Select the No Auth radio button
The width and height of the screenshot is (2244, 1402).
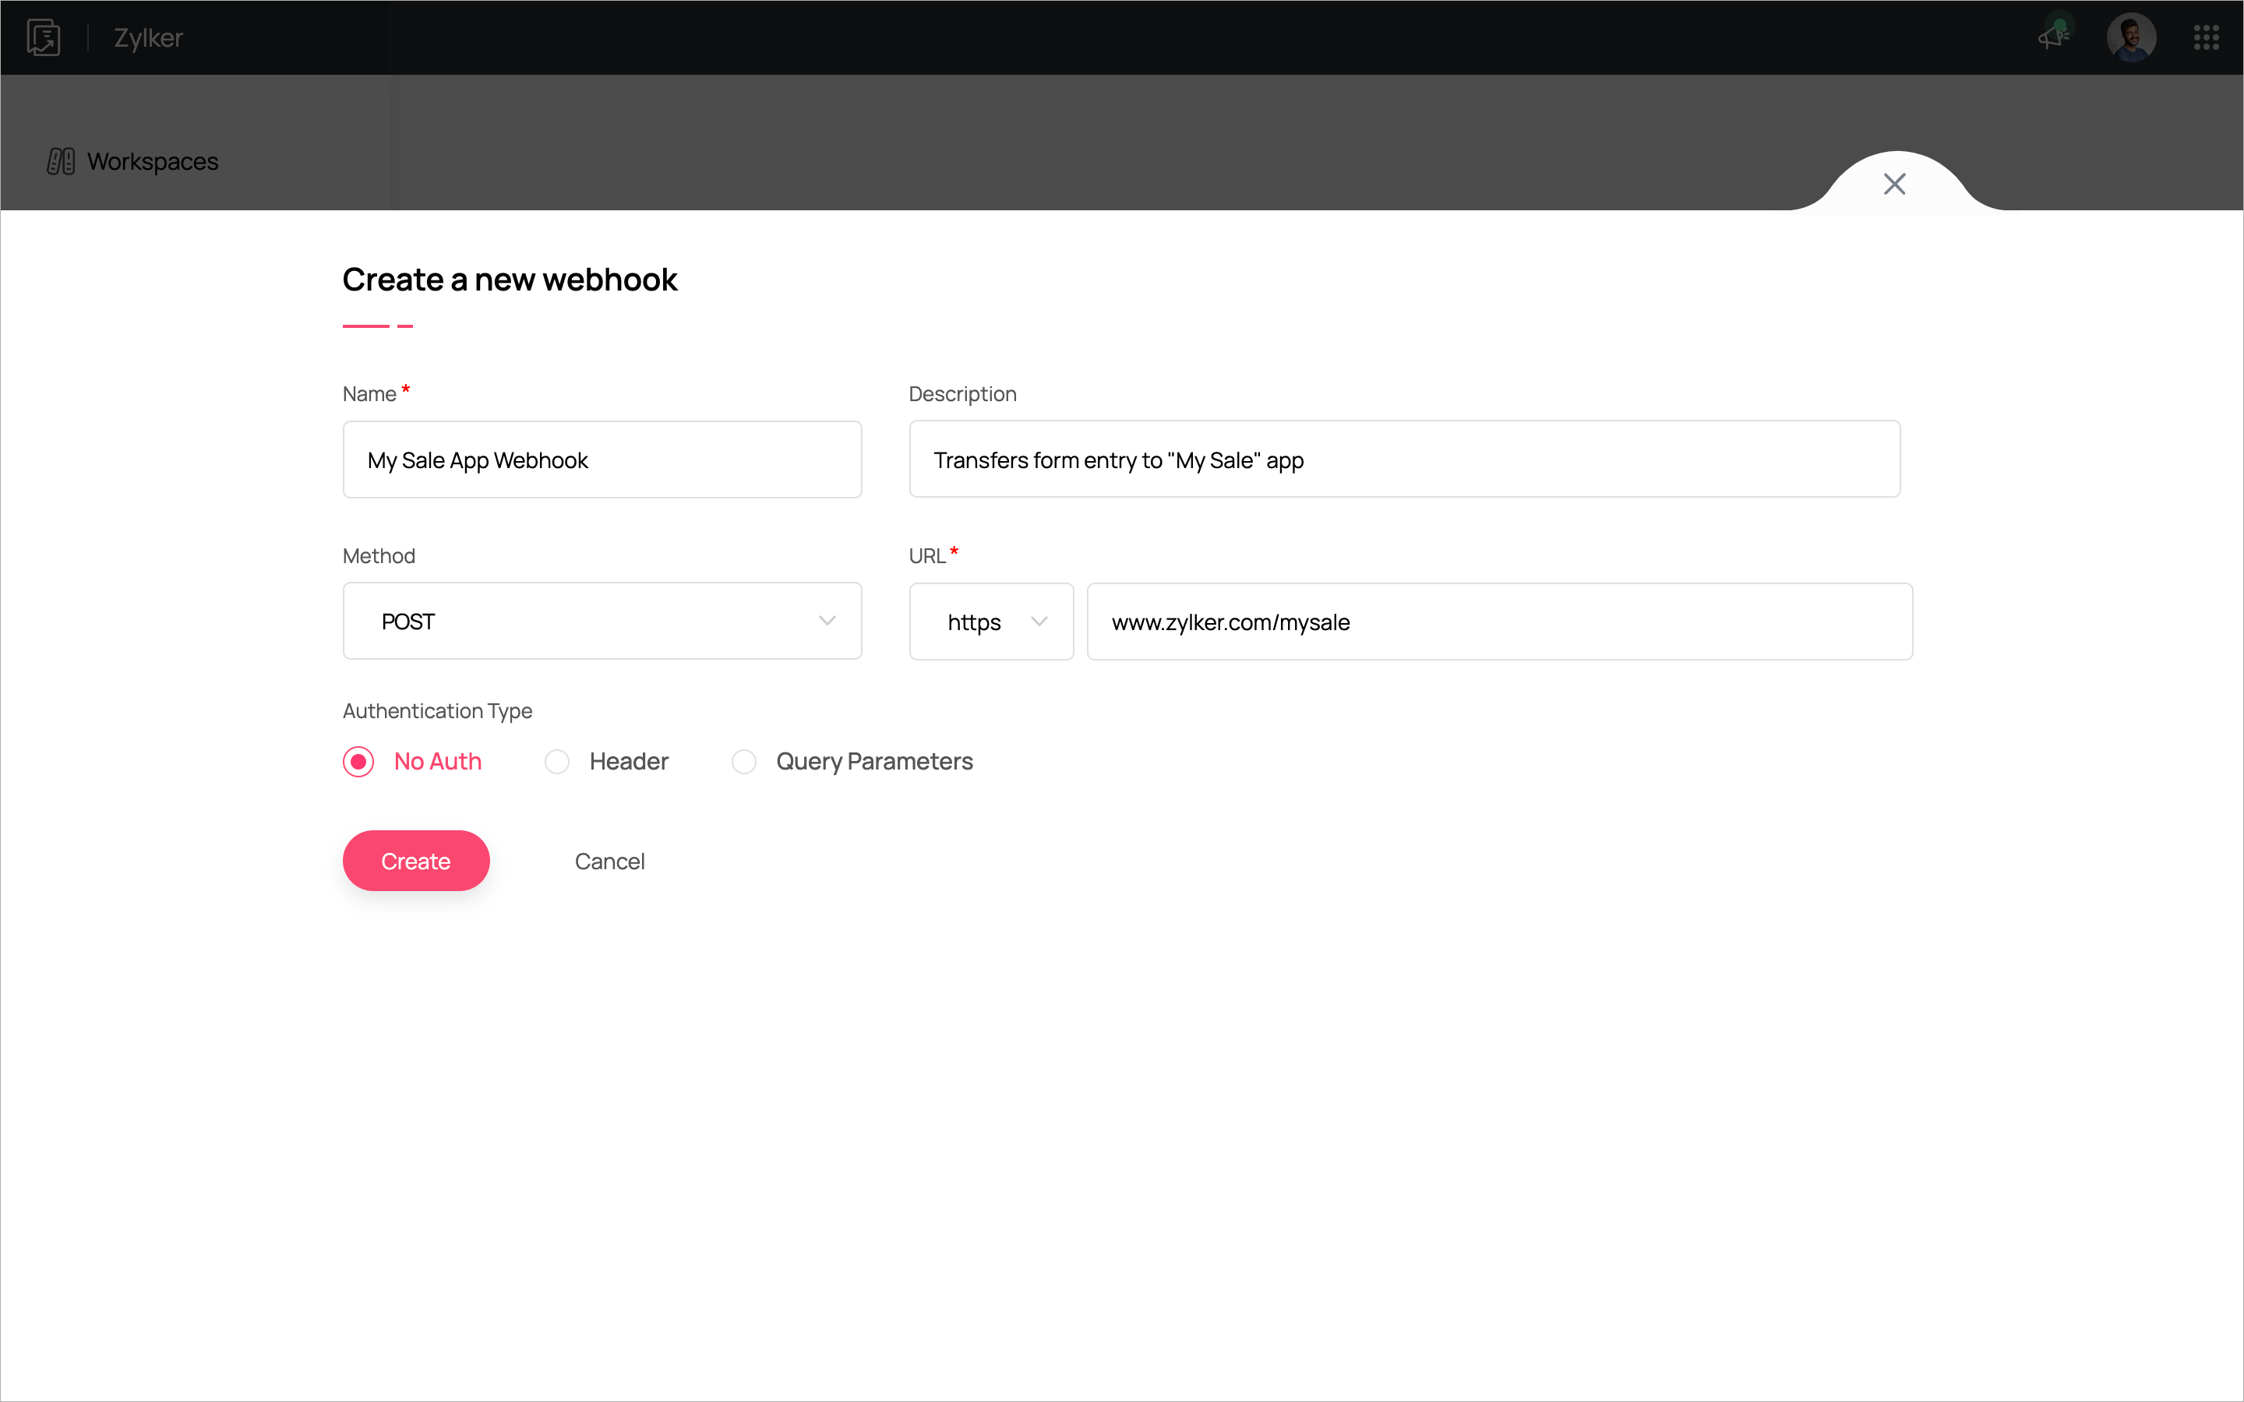(x=358, y=761)
